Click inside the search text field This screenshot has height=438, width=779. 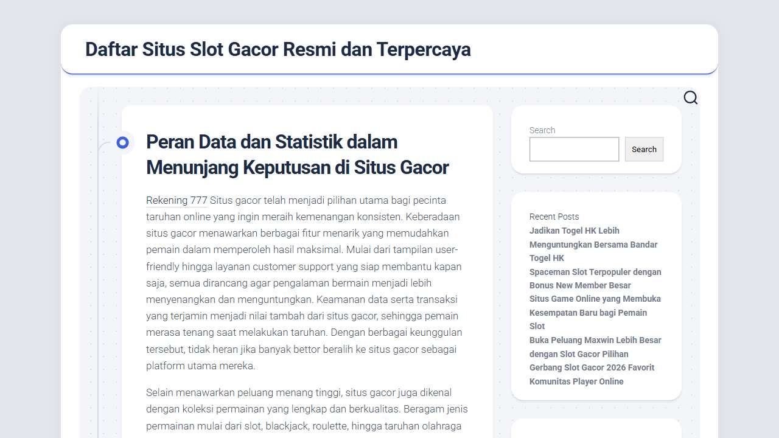(573, 149)
